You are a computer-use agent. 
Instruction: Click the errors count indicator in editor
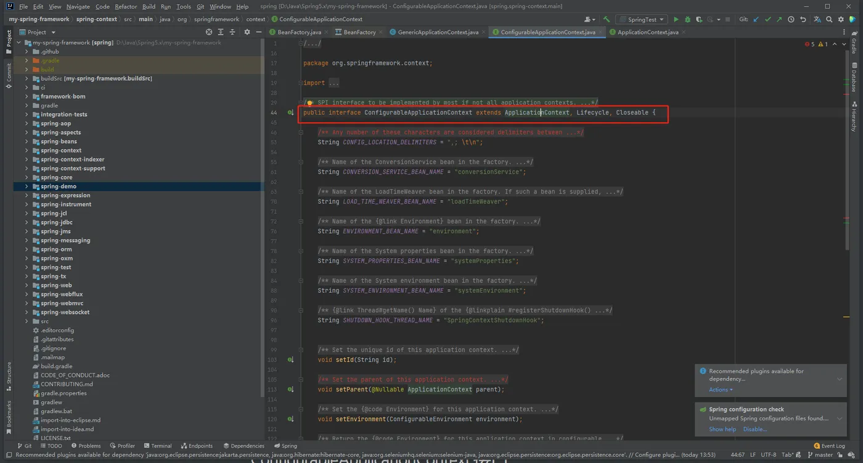[810, 44]
